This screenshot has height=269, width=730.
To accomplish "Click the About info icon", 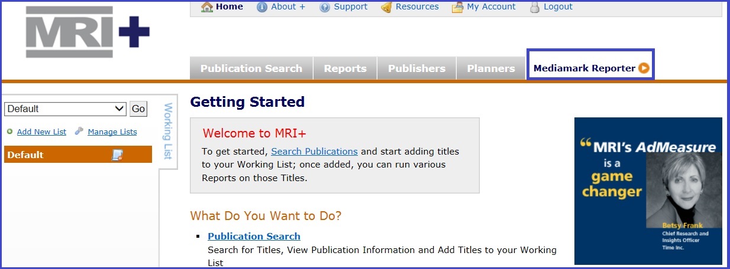I will pyautogui.click(x=262, y=7).
